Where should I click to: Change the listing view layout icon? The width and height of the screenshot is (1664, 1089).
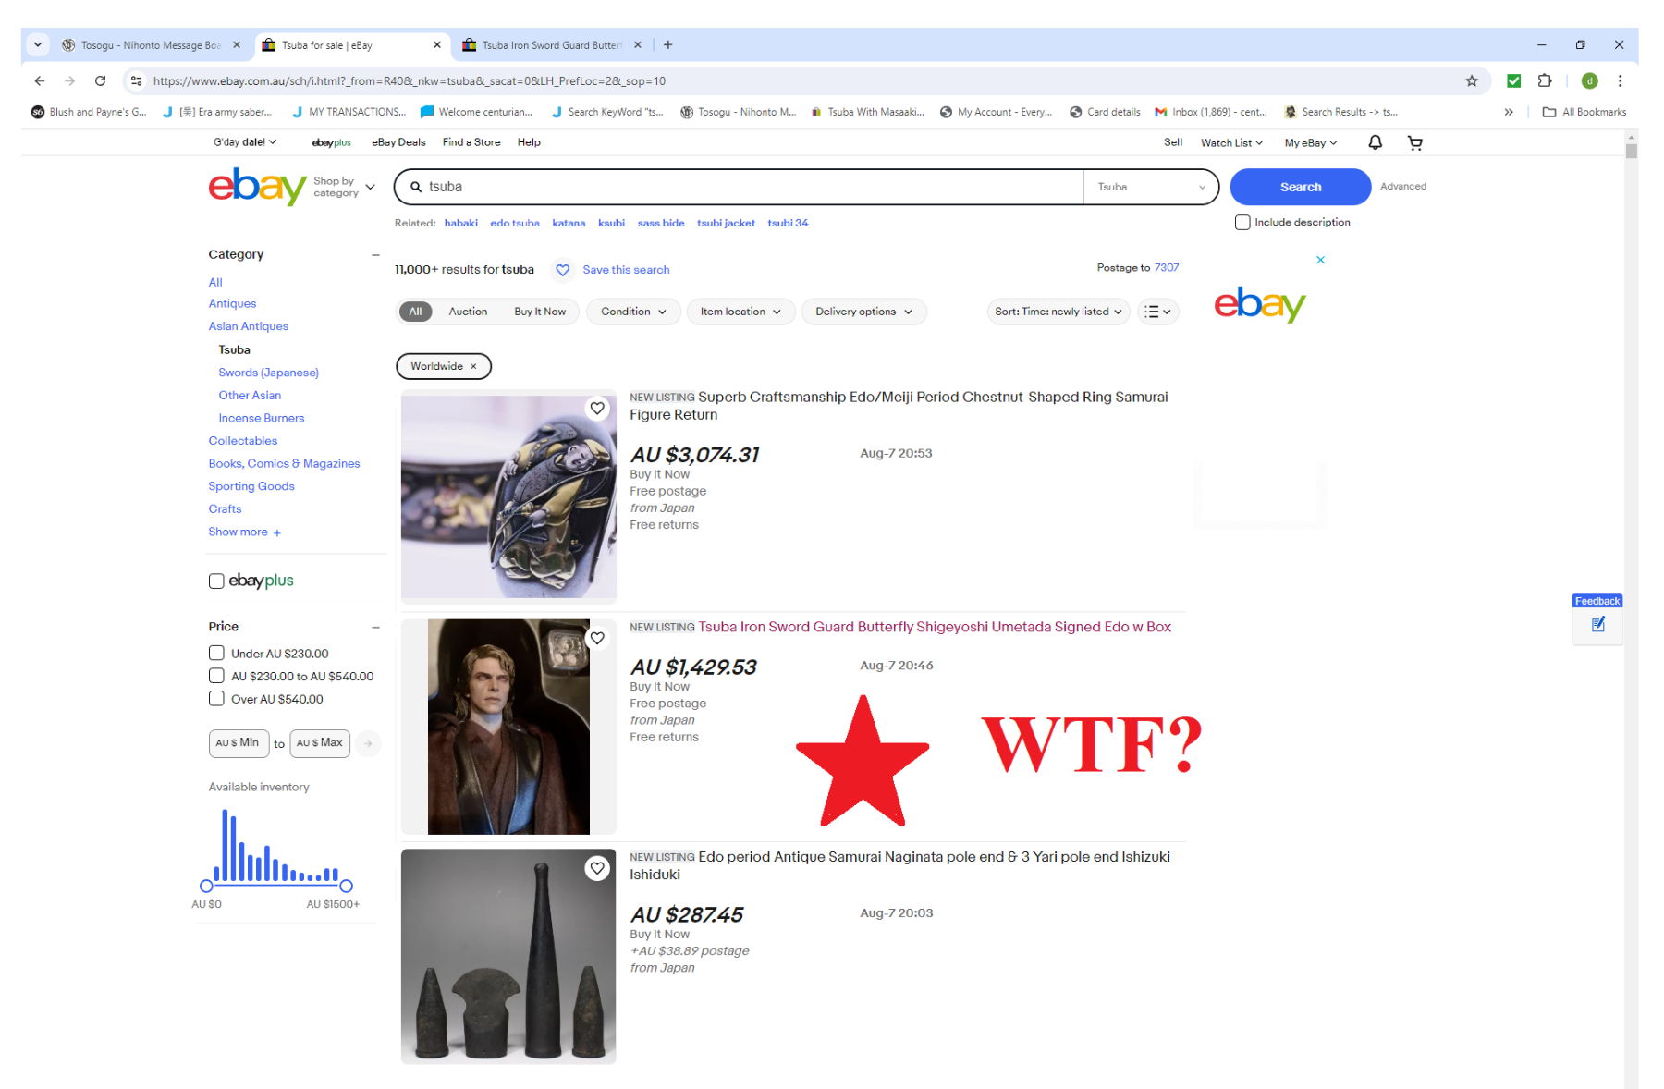1157,312
